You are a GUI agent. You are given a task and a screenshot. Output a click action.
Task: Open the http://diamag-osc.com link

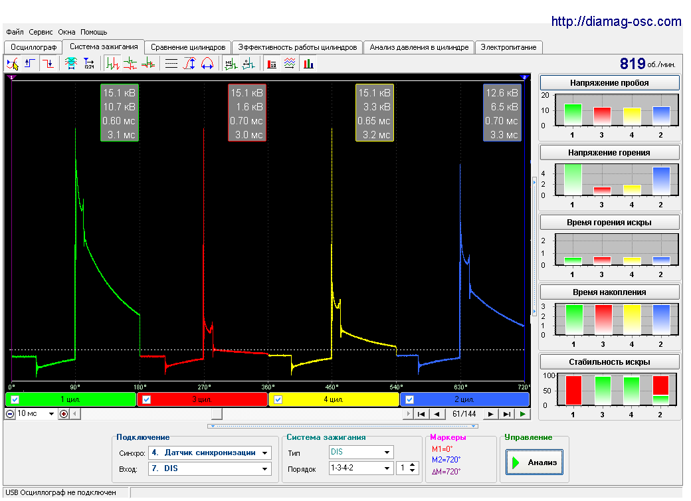coord(616,21)
